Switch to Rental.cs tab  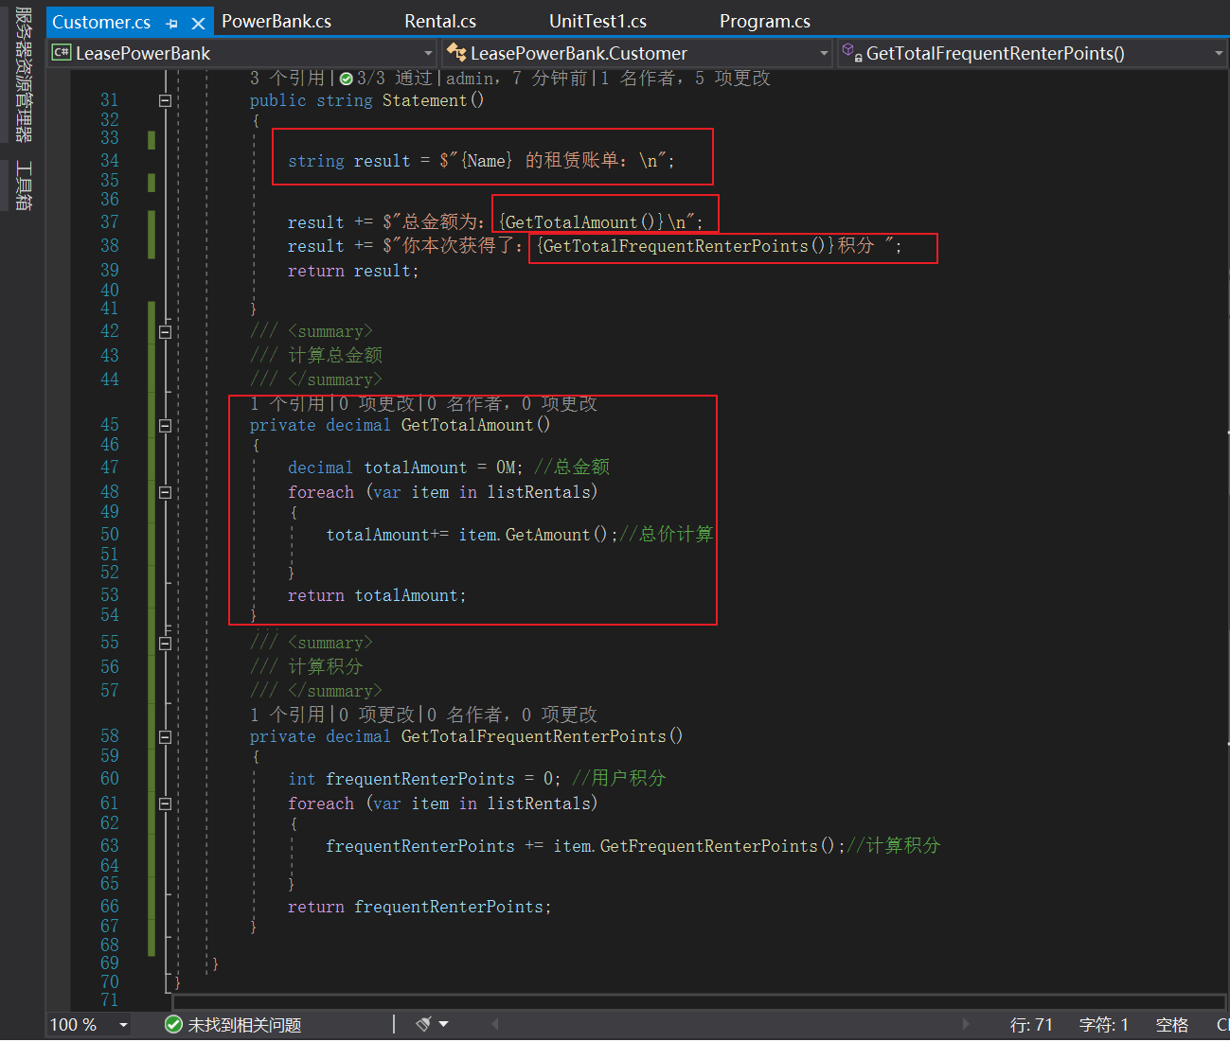(x=440, y=21)
